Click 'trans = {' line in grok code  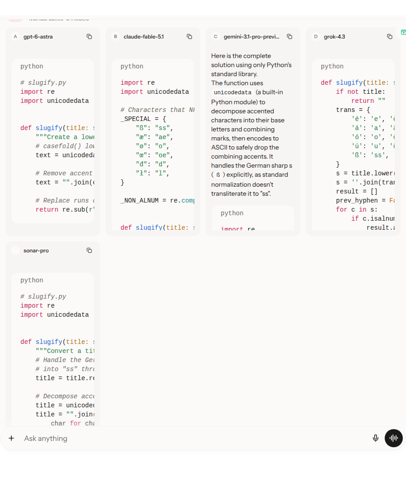click(x=353, y=110)
